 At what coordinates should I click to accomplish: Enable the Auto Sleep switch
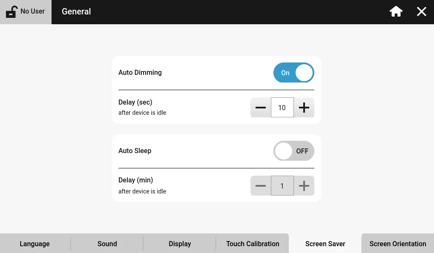tap(293, 151)
